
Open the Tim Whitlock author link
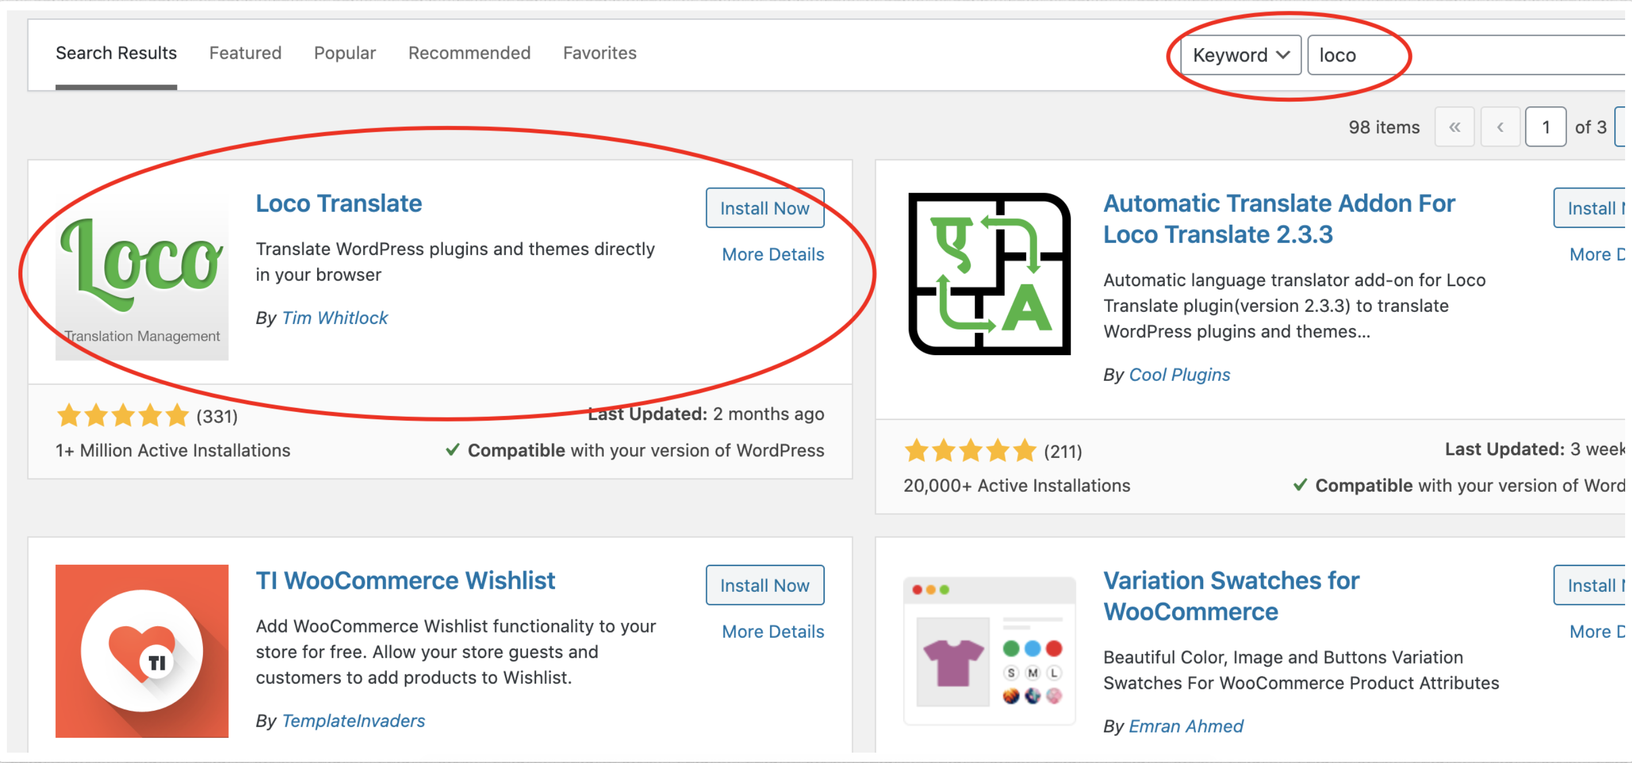334,318
